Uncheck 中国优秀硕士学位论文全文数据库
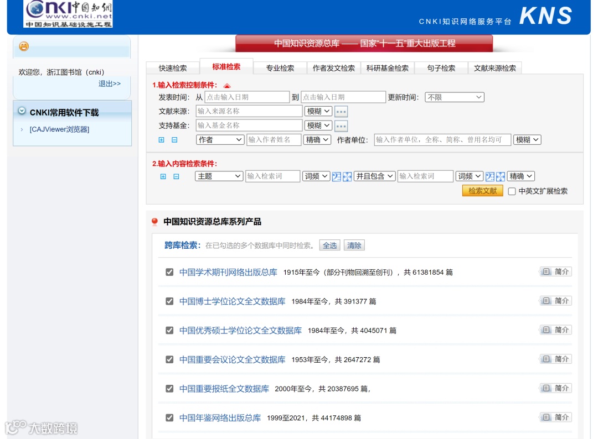Viewport: 598px width, 439px height. (170, 331)
